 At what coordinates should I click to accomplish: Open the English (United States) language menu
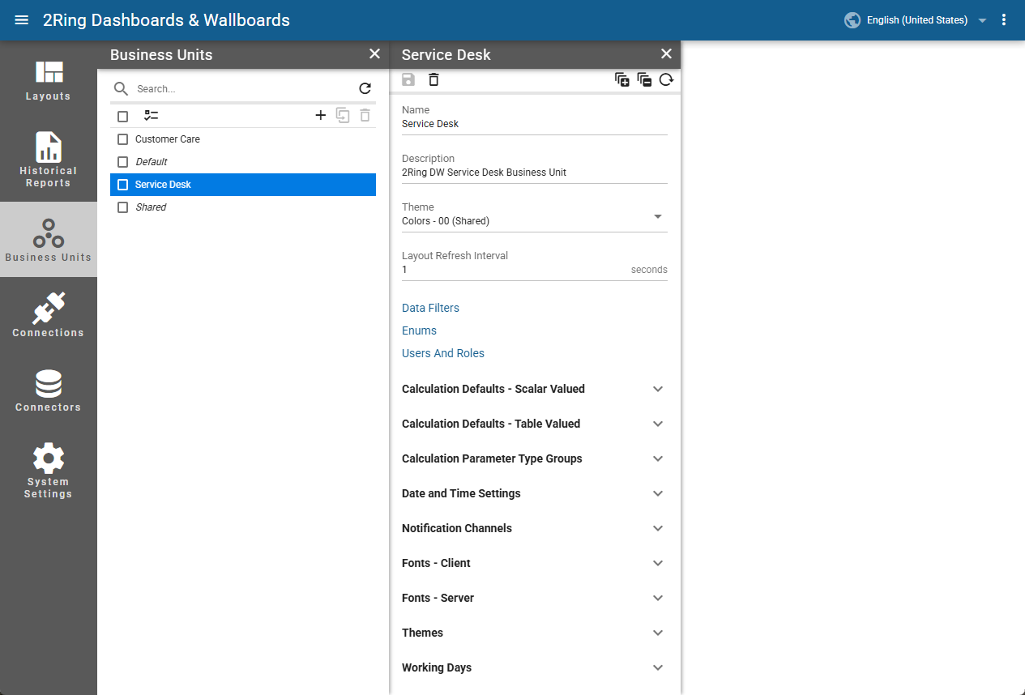click(916, 20)
